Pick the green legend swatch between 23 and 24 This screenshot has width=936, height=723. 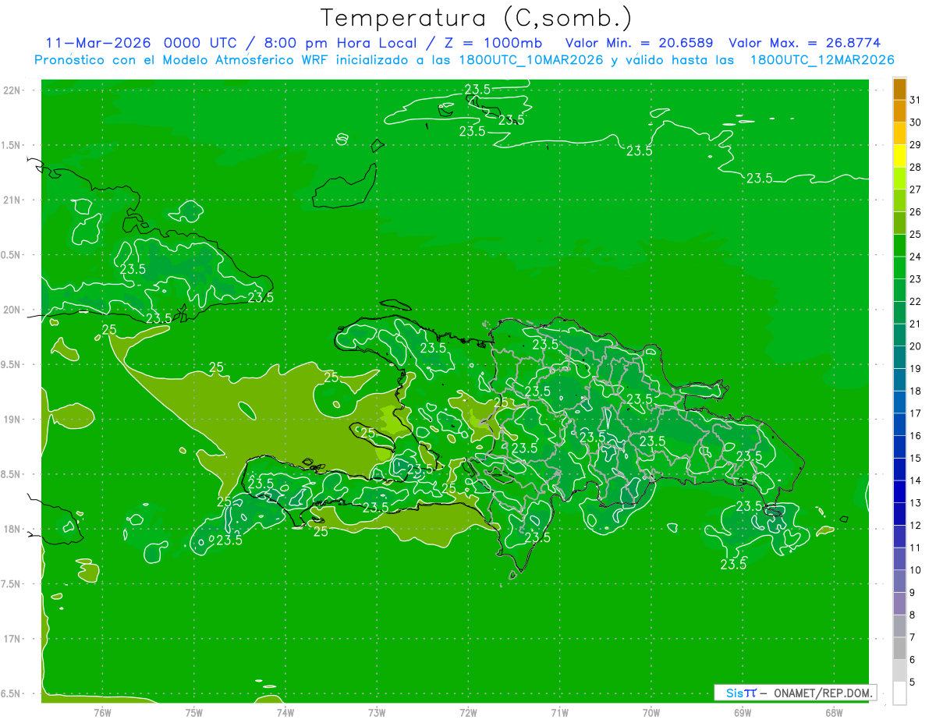pyautogui.click(x=899, y=268)
